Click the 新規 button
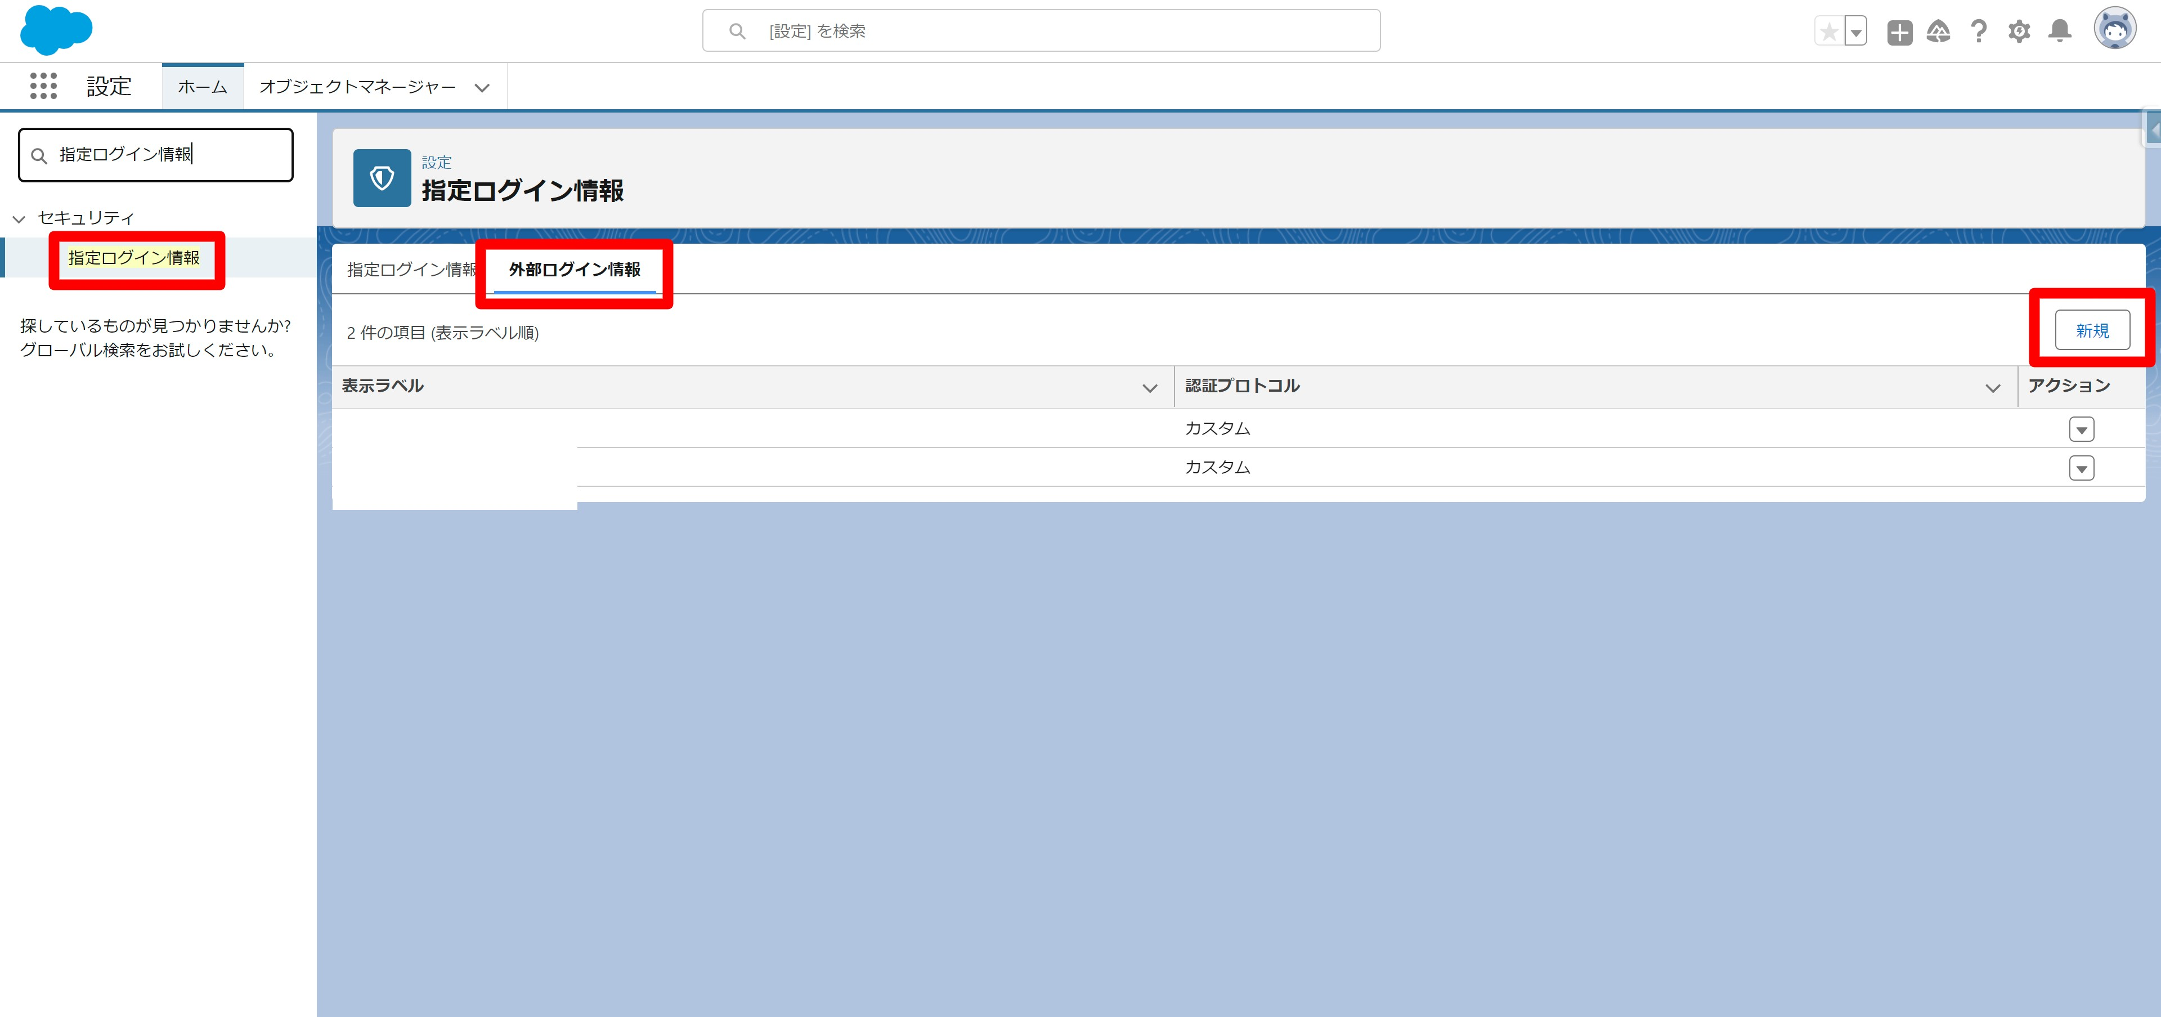 click(2092, 330)
